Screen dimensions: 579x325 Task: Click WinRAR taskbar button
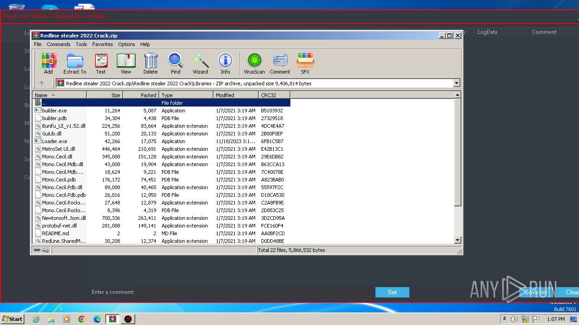[113, 319]
